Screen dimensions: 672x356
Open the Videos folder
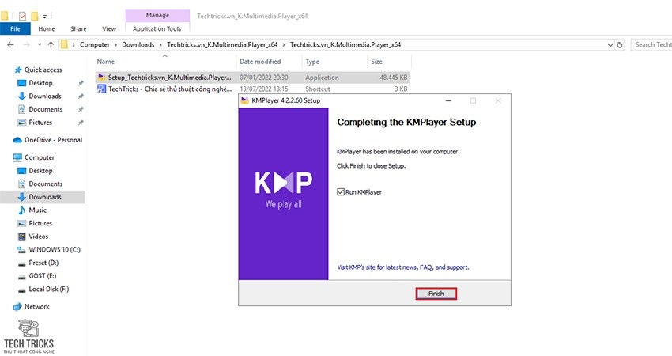(x=38, y=237)
